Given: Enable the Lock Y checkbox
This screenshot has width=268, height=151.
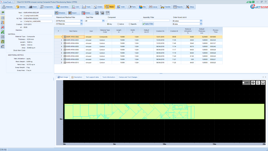Looking at the screenshot, I should [244, 83].
